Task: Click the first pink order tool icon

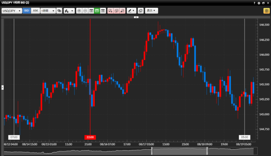Action: tap(111, 11)
